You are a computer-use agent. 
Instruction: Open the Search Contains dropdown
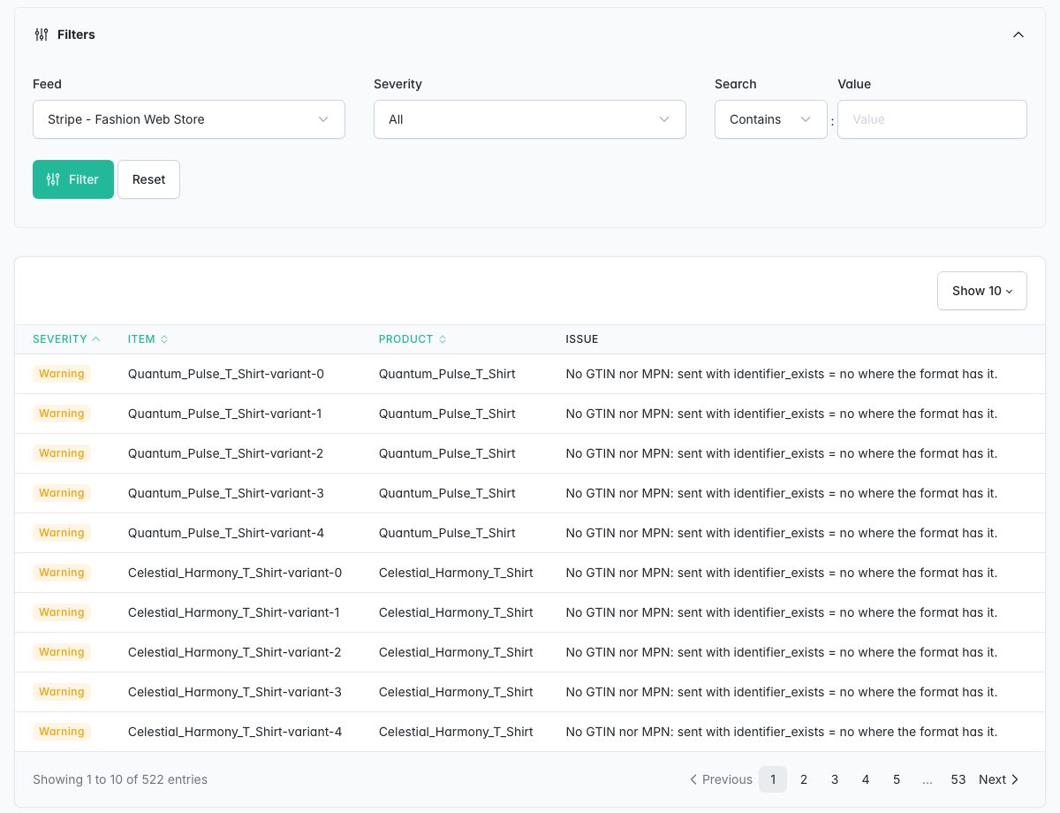pyautogui.click(x=771, y=119)
